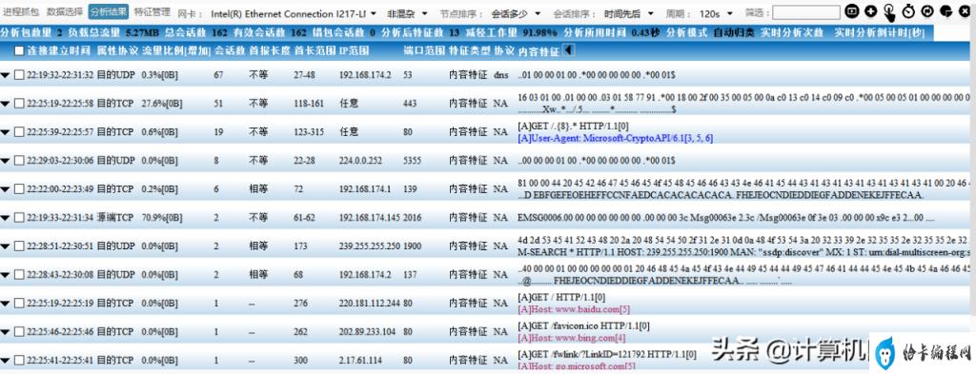Click the left arrow next to 内容特征 header
Image resolution: width=976 pixels, height=374 pixels.
tap(568, 50)
